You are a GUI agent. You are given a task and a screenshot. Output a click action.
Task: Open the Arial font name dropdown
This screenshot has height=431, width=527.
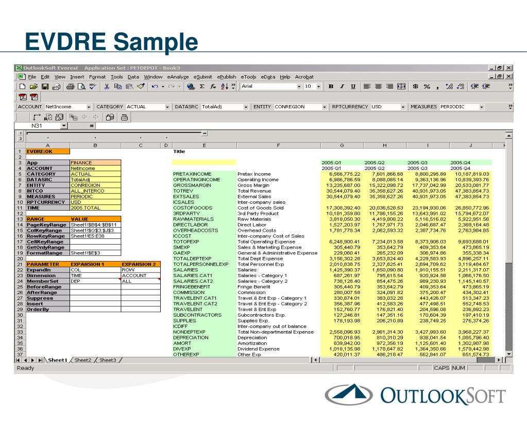[x=299, y=87]
